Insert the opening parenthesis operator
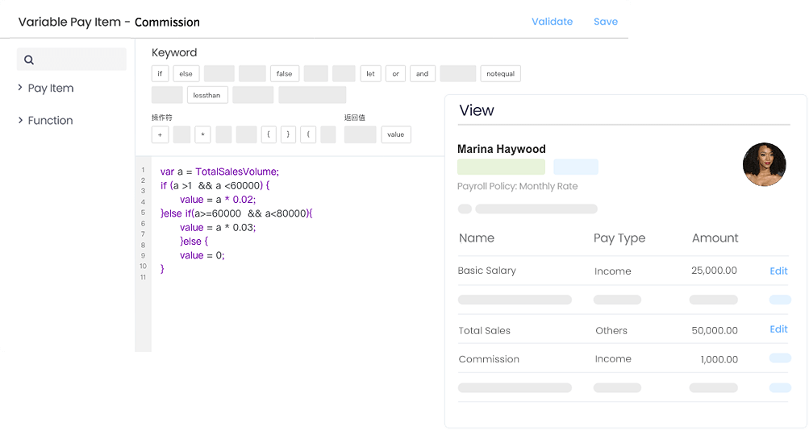 pyautogui.click(x=308, y=134)
